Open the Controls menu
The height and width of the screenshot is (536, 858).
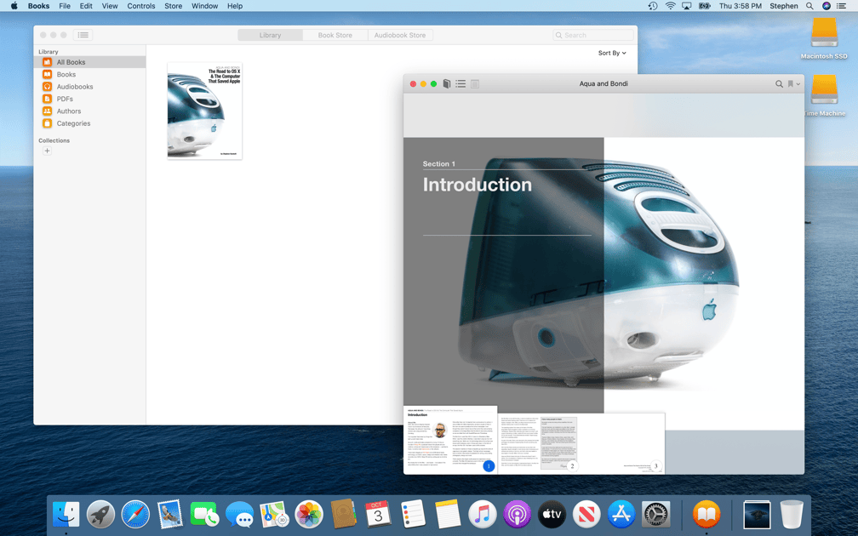(x=141, y=6)
